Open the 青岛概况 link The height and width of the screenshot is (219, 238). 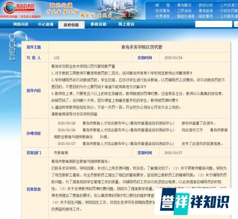click(184, 5)
